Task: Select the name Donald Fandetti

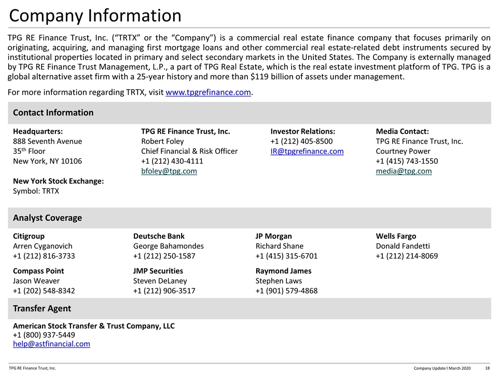Action: [403, 246]
